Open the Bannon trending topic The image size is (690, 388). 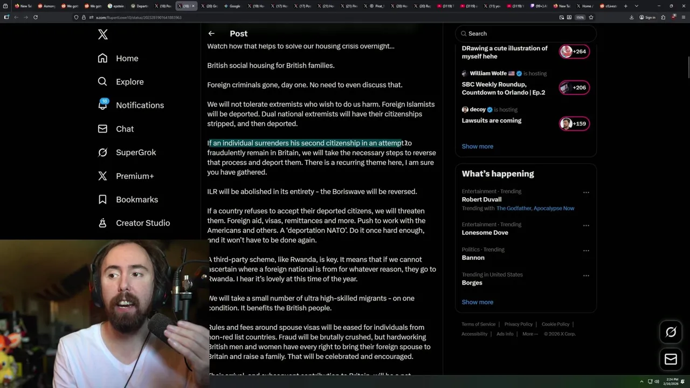coord(473,258)
